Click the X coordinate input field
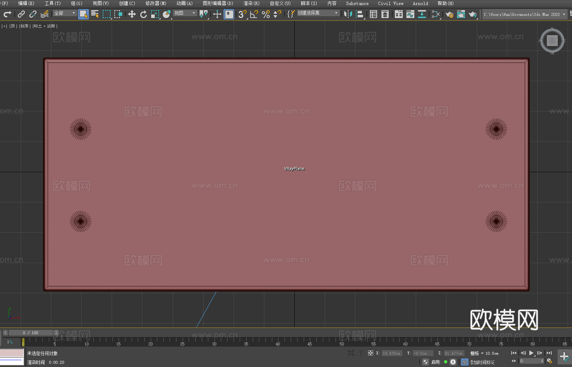Screen dimensions: 572x367 click(x=392, y=353)
